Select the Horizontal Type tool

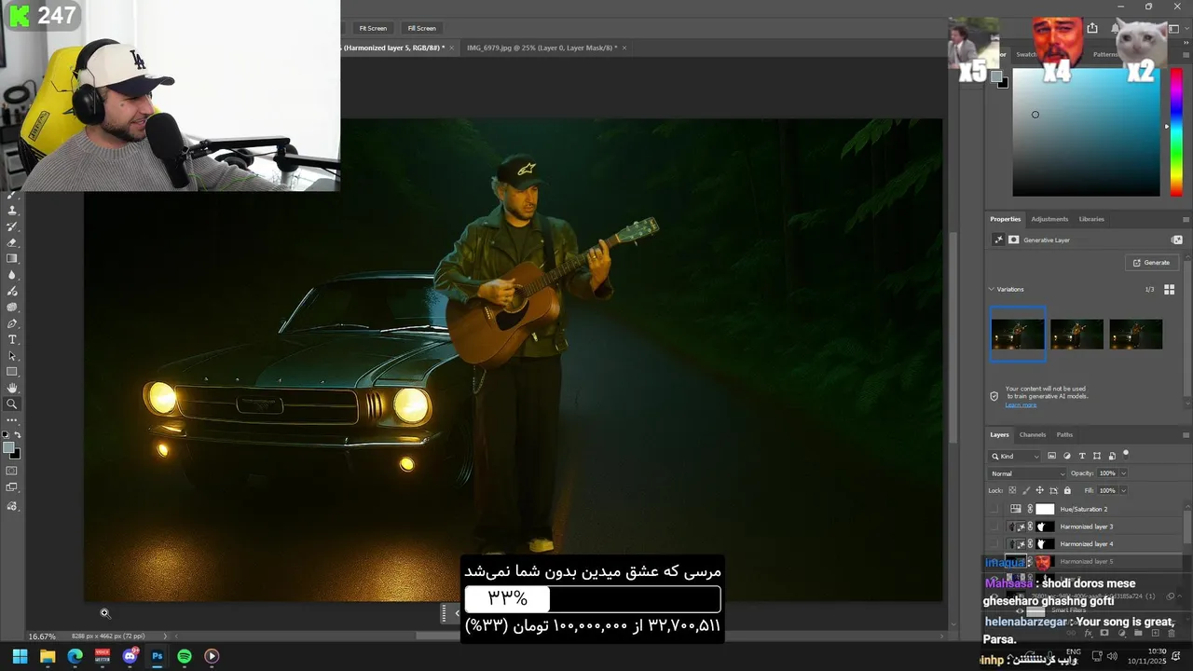12,339
